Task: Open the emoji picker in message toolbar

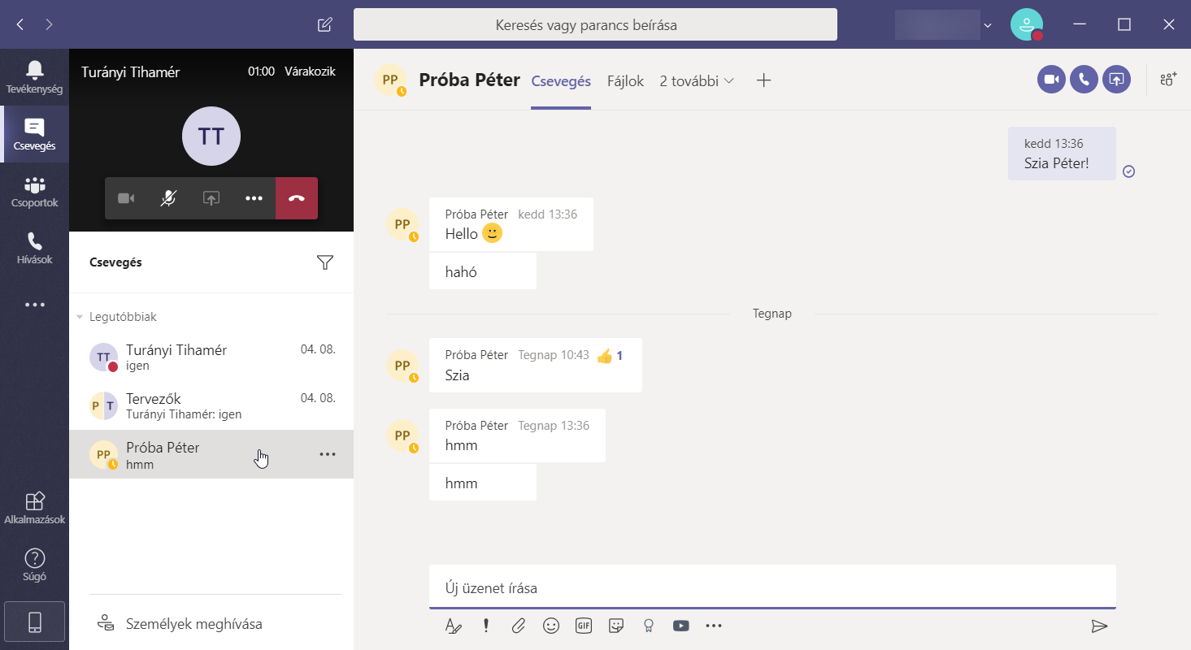Action: pos(551,626)
